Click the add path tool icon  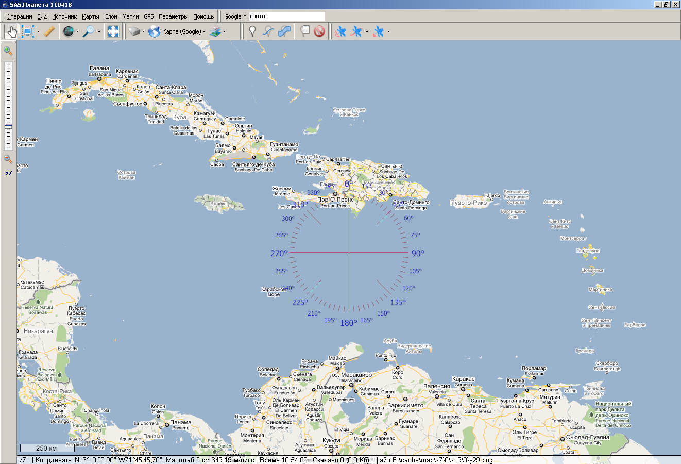(268, 31)
